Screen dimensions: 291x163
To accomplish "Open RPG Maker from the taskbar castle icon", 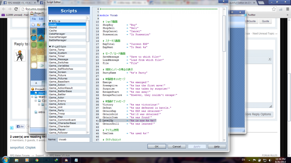I will tap(66, 160).
